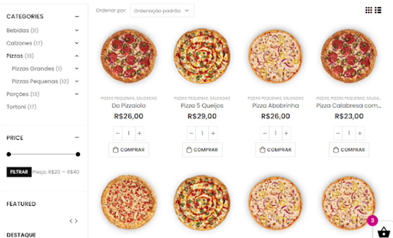Decrease Pizza 5 Queijos quantity
Screen dimensions: 393x238
191,133
